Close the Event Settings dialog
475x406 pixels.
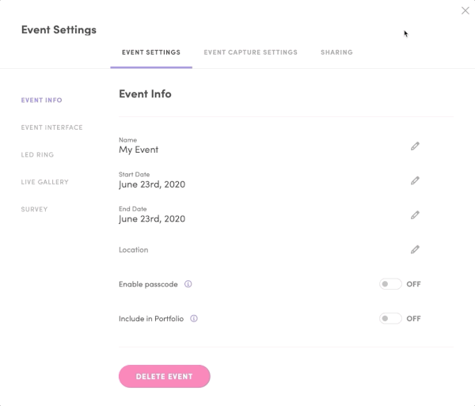(x=465, y=10)
